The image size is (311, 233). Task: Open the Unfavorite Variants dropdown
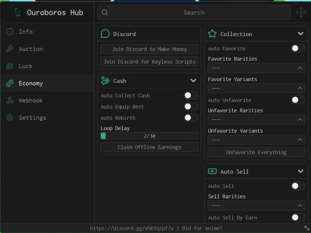click(256, 140)
